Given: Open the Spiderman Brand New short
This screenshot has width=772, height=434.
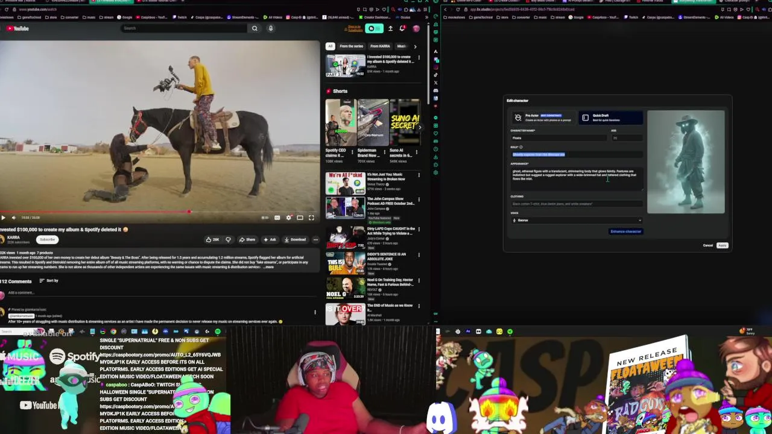Looking at the screenshot, I should pos(372,122).
